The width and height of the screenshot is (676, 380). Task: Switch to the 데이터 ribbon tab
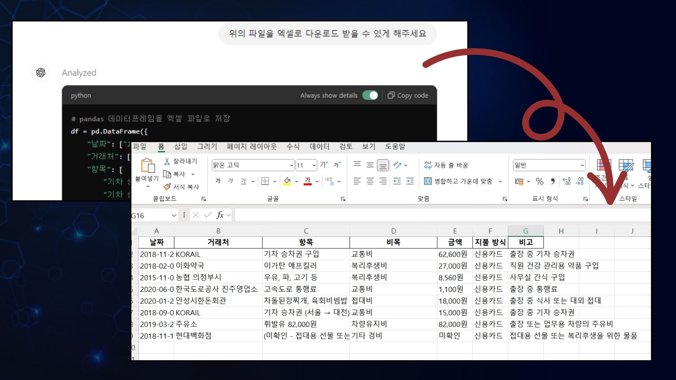click(x=319, y=147)
